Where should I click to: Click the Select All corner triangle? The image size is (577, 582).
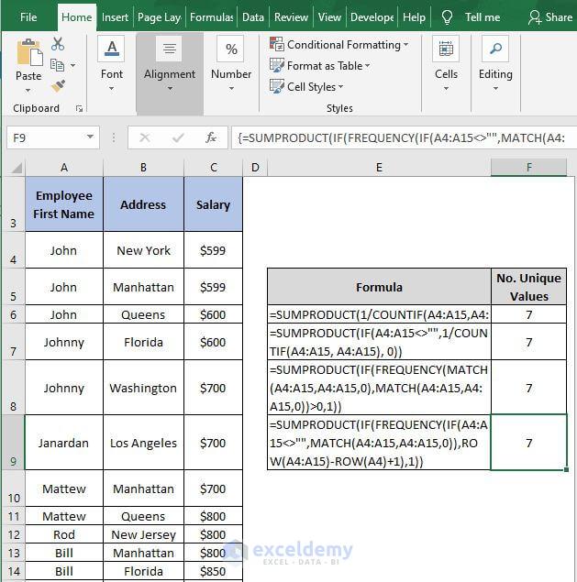pos(16,168)
